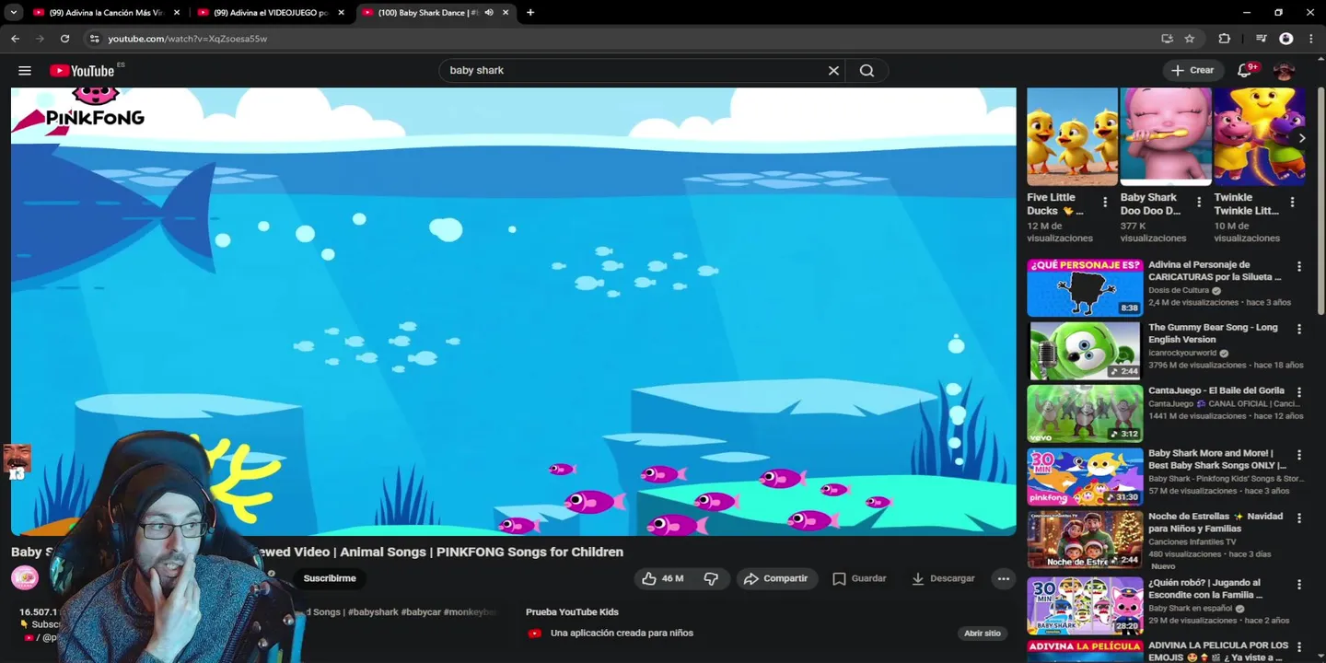1326x663 pixels.
Task: Open the Five Little Ducks thumbnail
Action: point(1072,137)
